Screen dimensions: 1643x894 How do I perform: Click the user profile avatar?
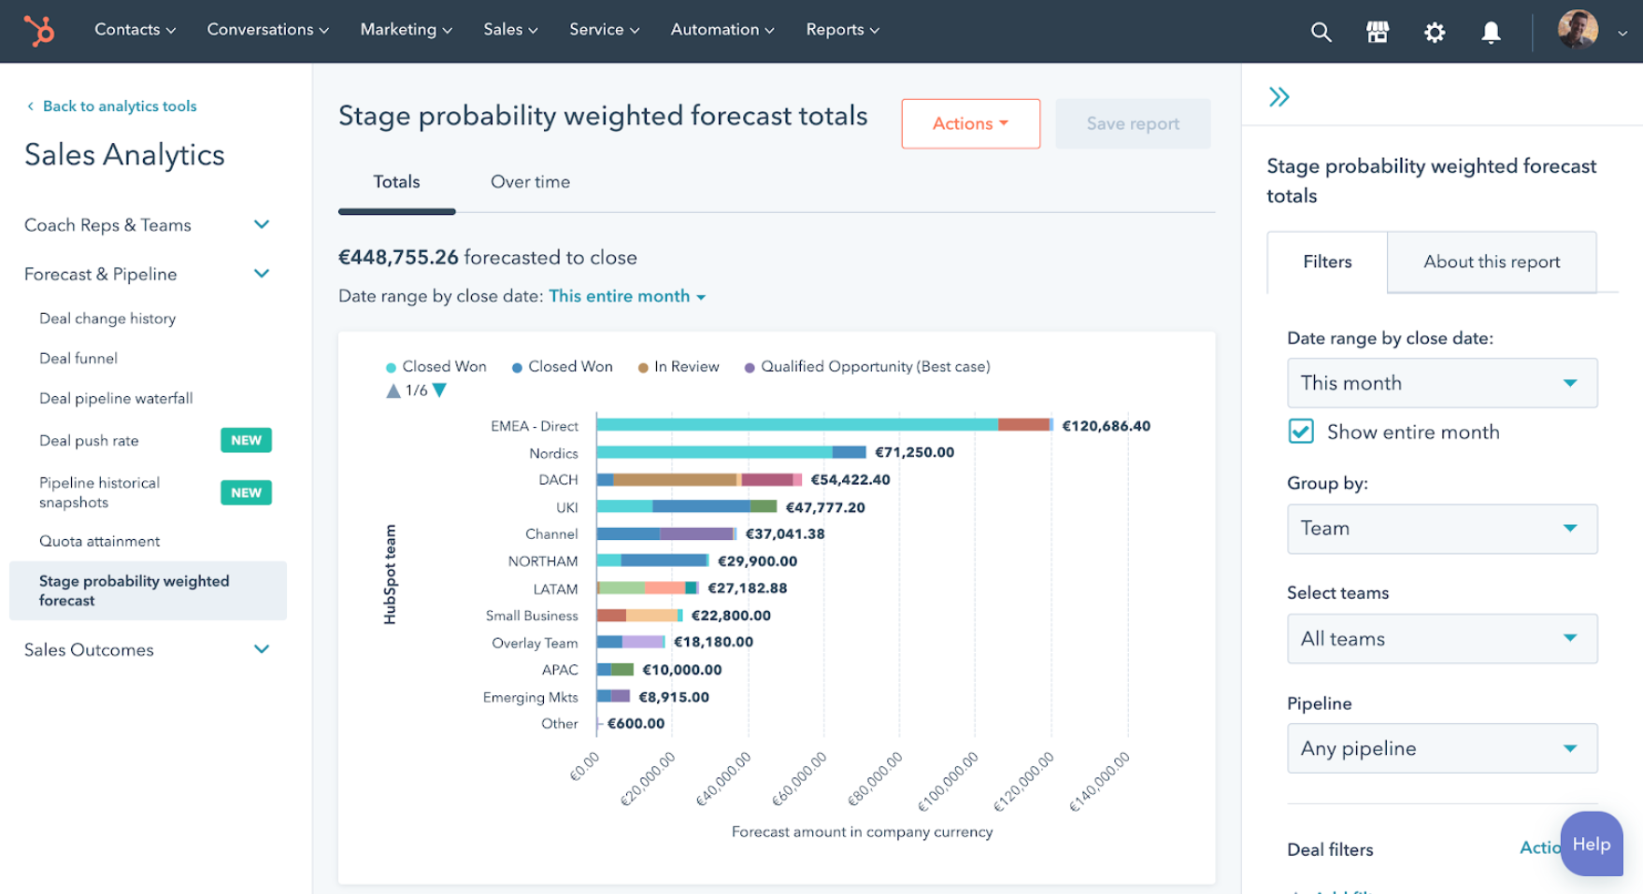[x=1579, y=31]
